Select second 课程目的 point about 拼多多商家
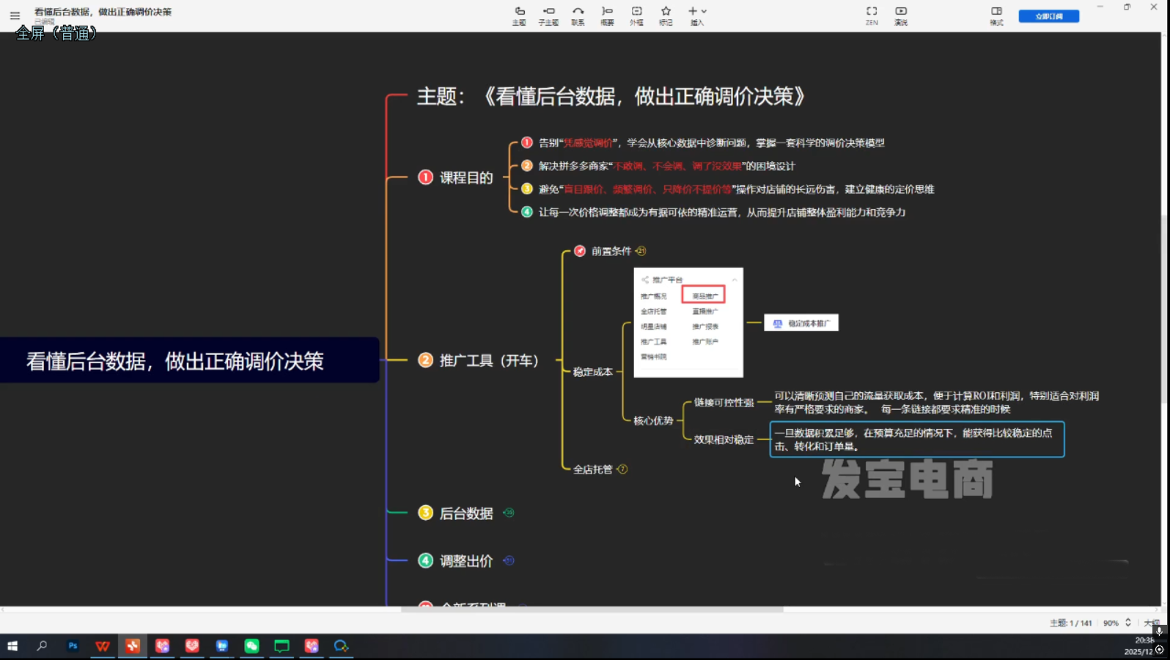1170x660 pixels. (x=666, y=166)
